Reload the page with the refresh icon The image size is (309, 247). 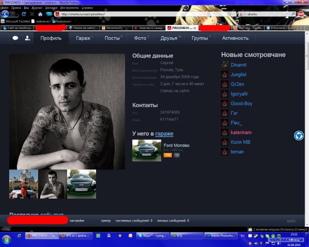(24, 14)
